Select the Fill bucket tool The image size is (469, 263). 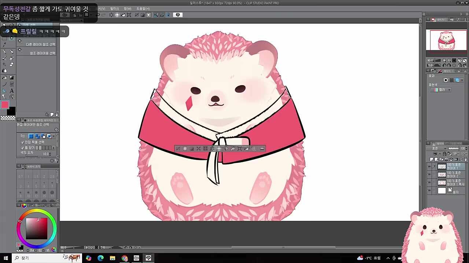(4, 78)
